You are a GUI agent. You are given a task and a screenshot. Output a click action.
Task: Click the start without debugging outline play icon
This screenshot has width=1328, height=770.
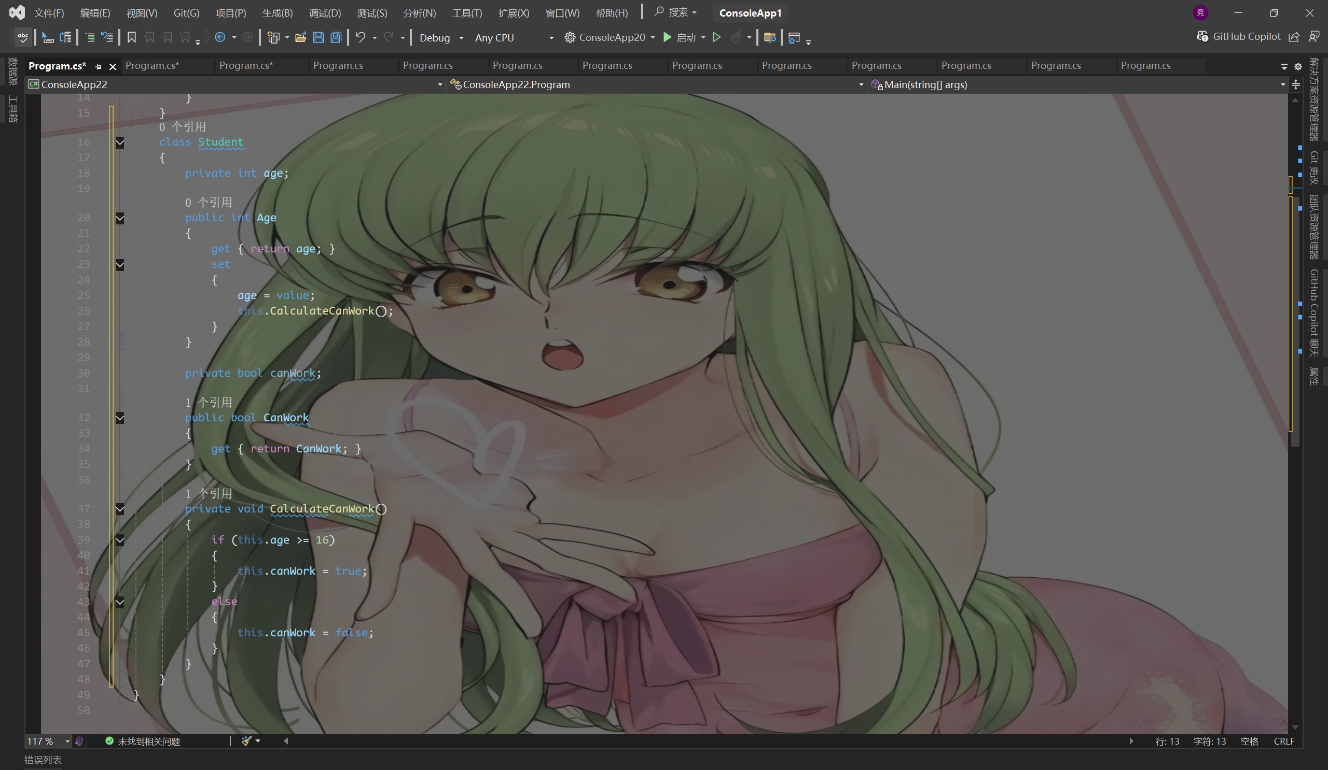point(716,37)
